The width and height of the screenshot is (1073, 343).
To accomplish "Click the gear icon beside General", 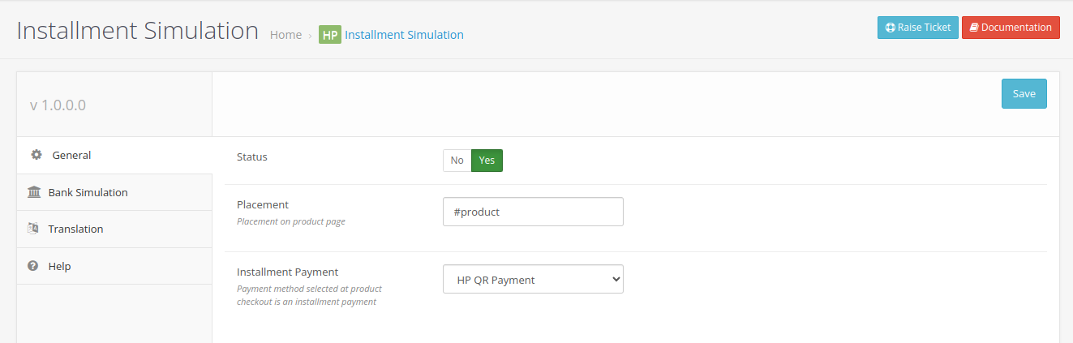I will 36,155.
